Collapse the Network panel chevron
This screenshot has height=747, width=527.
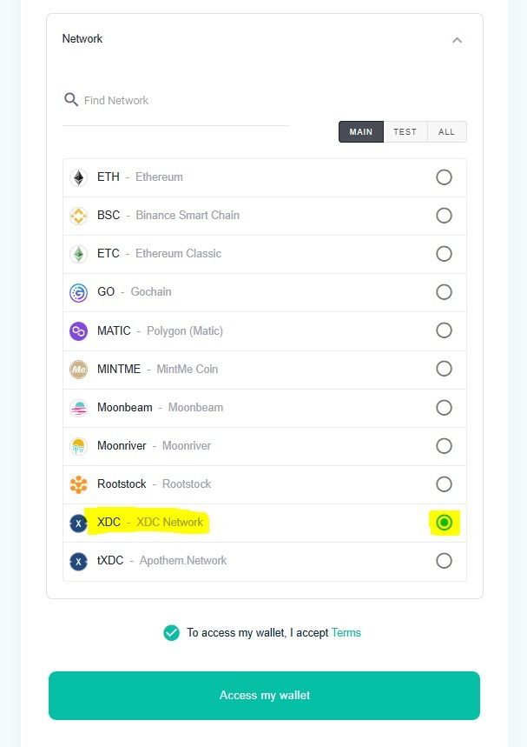click(457, 40)
